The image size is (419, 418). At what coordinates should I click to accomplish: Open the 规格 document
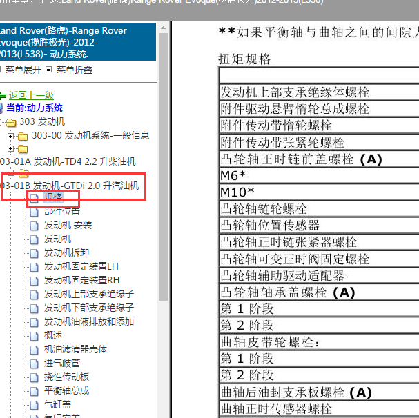tap(53, 197)
